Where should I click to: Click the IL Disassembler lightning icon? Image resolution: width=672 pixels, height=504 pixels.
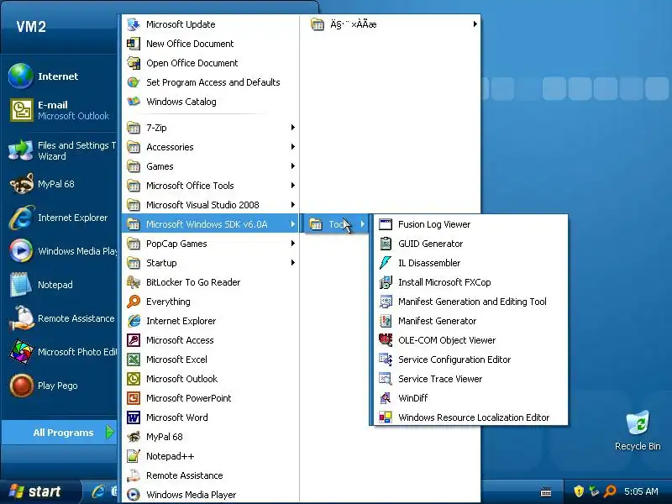pos(386,263)
